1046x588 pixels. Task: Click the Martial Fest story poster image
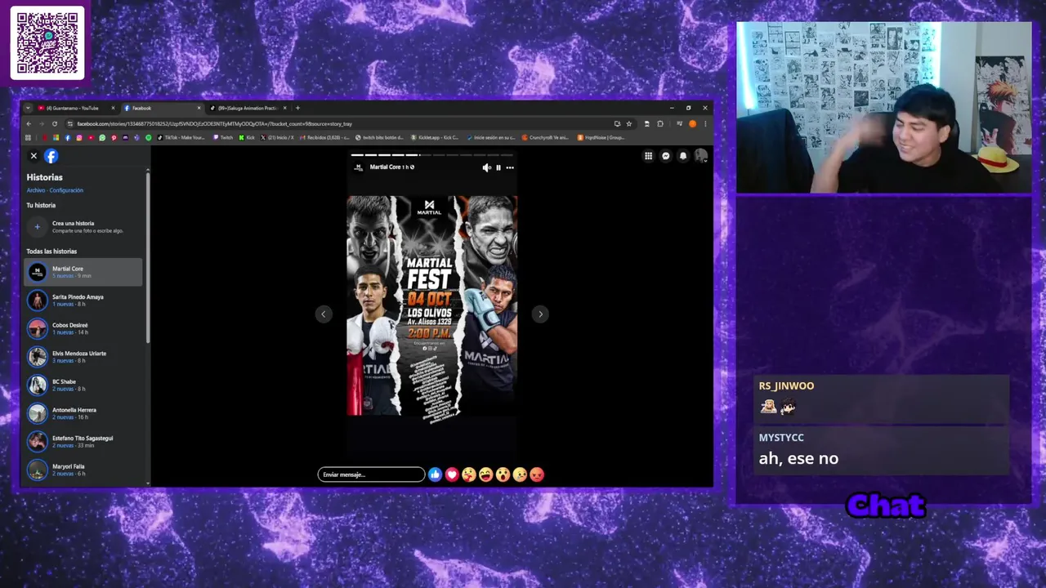[432, 305]
